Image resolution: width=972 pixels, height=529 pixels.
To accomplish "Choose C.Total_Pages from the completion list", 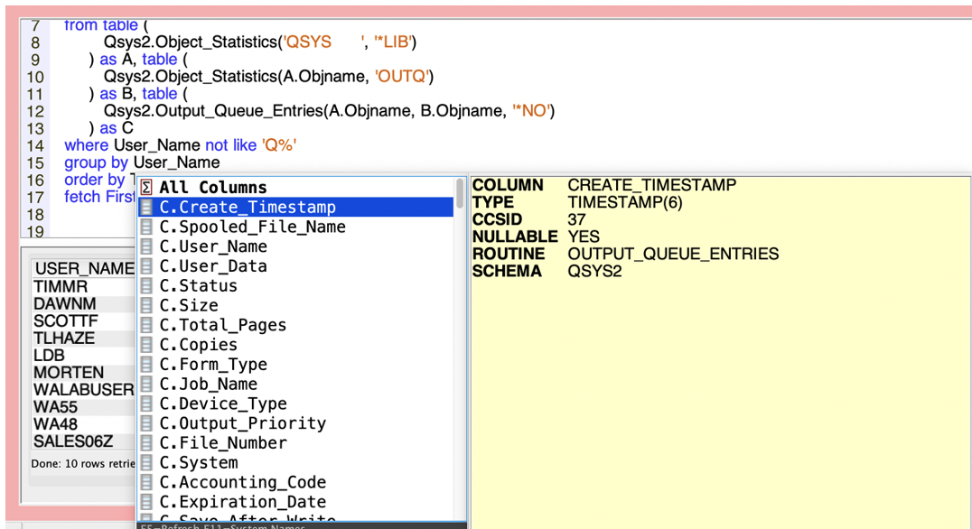I will pos(223,324).
